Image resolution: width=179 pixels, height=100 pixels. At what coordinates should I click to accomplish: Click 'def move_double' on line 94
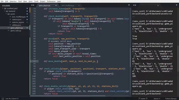click(52, 61)
